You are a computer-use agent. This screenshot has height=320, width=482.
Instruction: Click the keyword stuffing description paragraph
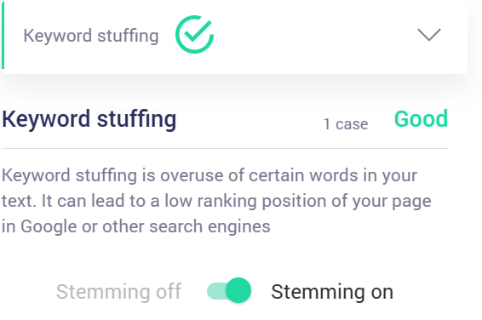tap(216, 201)
